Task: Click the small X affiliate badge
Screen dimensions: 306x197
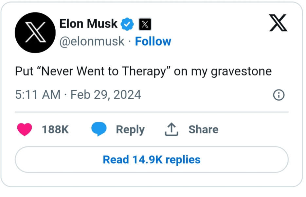Action: coord(145,24)
